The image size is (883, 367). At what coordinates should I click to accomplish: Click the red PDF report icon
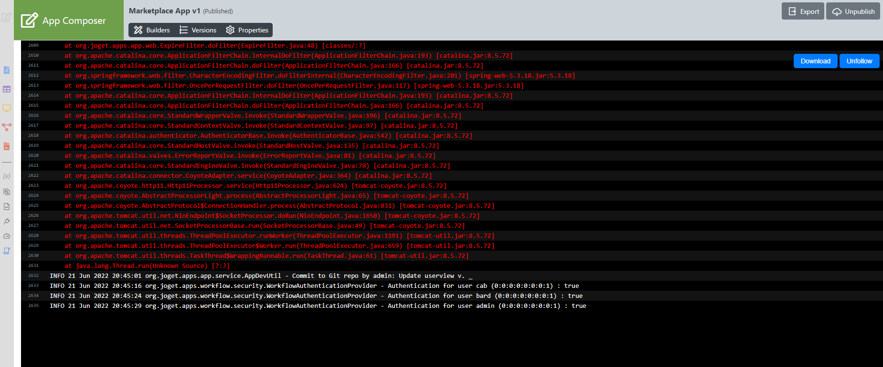click(7, 146)
